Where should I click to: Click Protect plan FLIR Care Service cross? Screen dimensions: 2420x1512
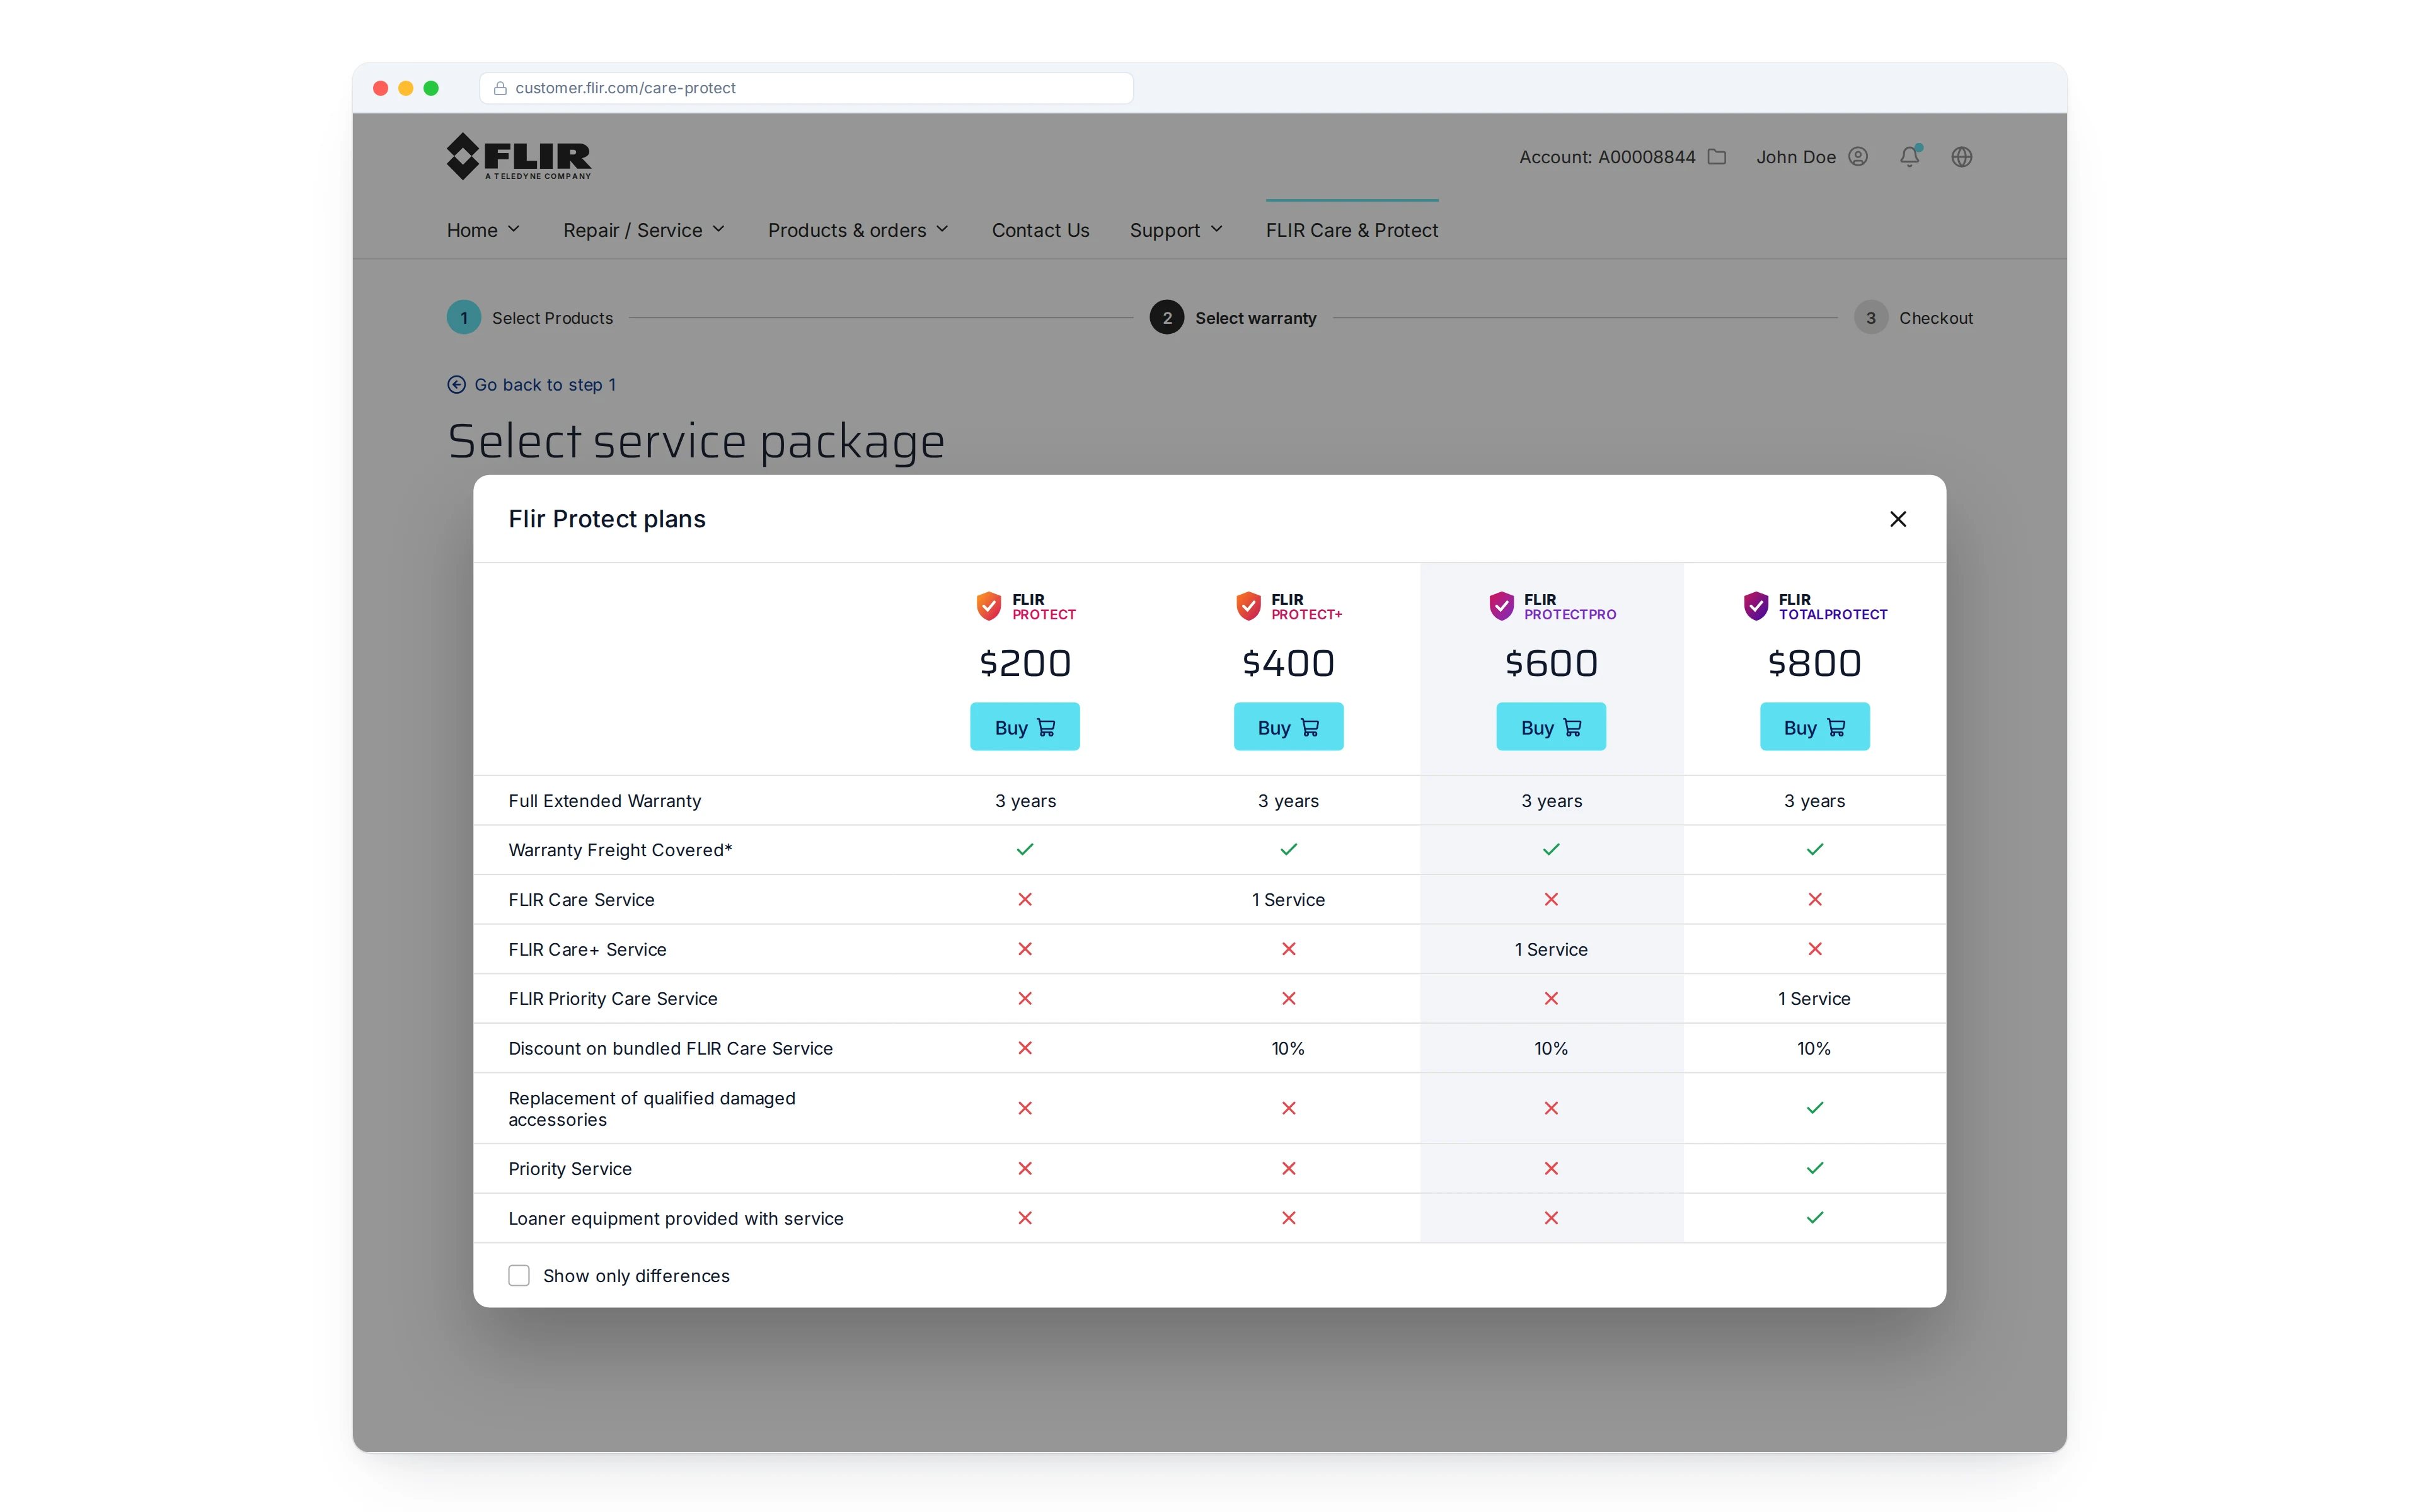pos(1025,899)
